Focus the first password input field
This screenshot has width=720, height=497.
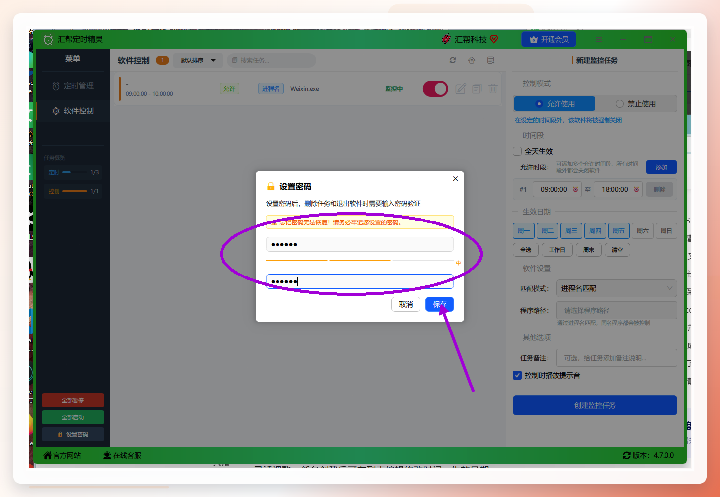click(x=360, y=244)
